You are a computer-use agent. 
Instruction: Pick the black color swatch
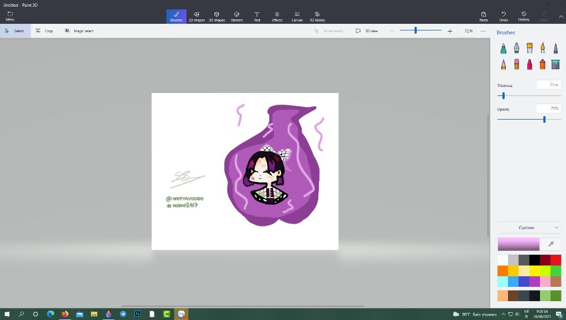[534, 260]
